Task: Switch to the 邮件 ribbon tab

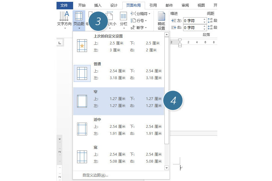Action: pyautogui.click(x=169, y=5)
